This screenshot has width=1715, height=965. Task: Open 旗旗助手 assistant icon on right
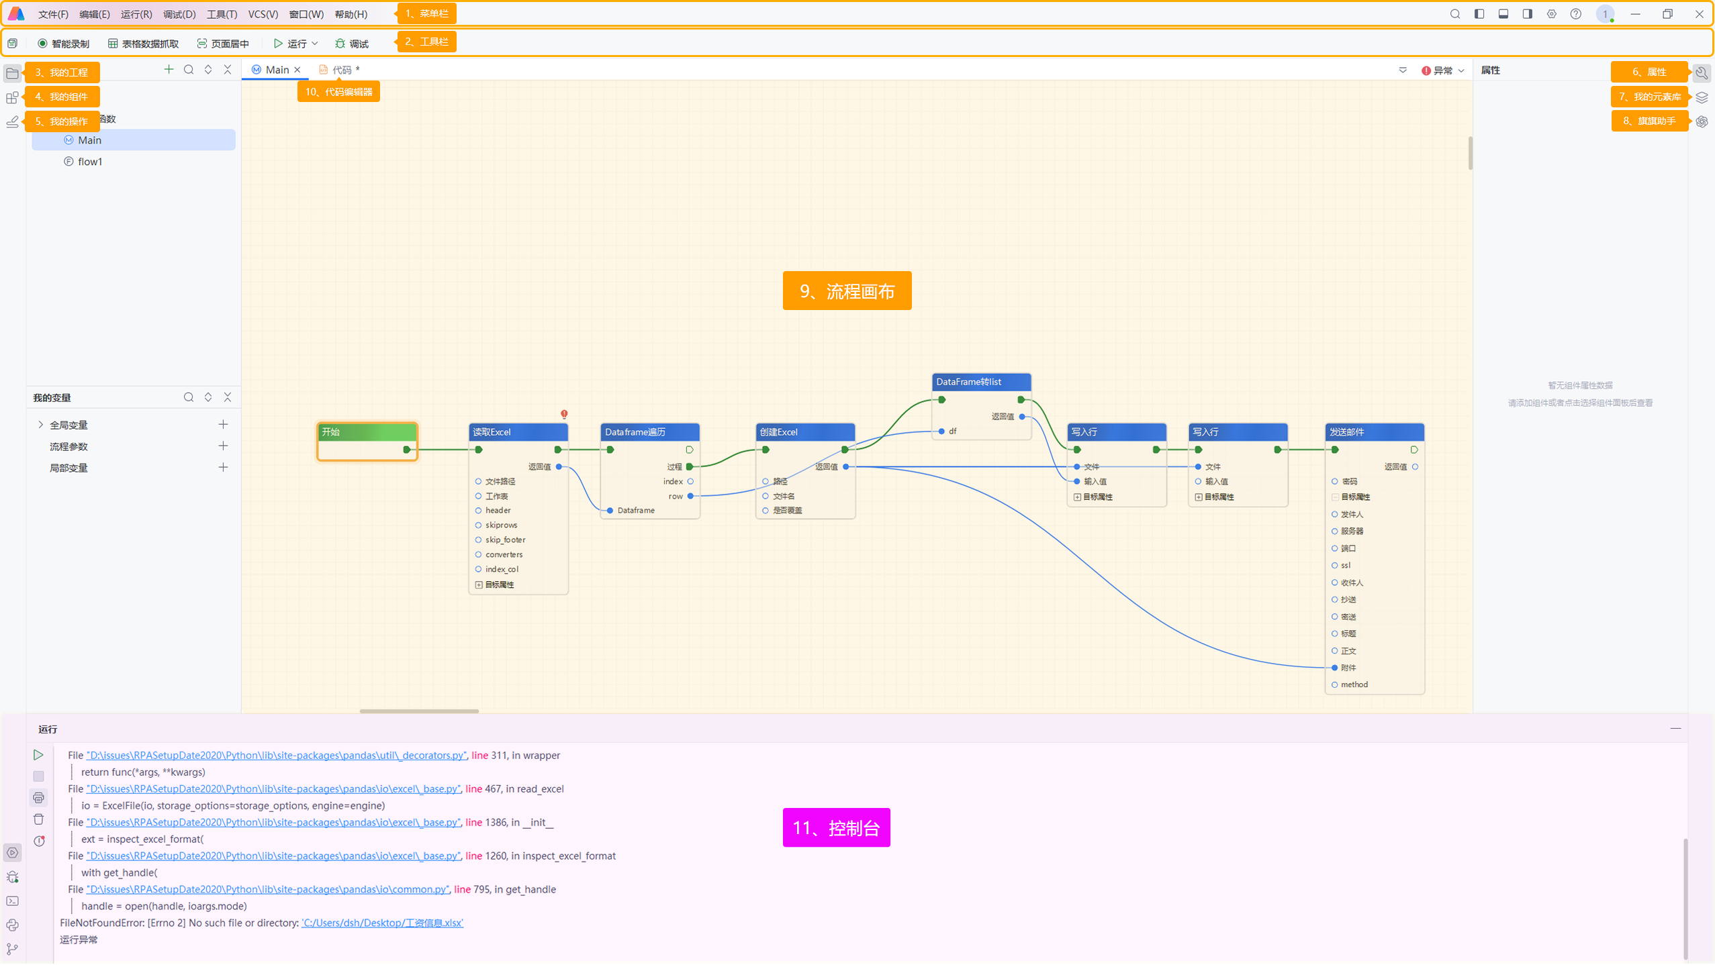(1701, 121)
